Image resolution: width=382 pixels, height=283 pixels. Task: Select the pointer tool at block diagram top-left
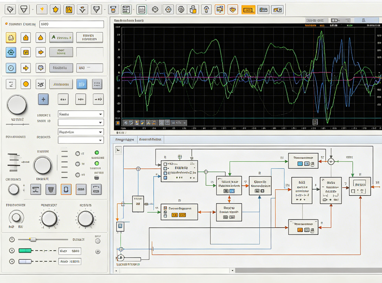click(118, 150)
